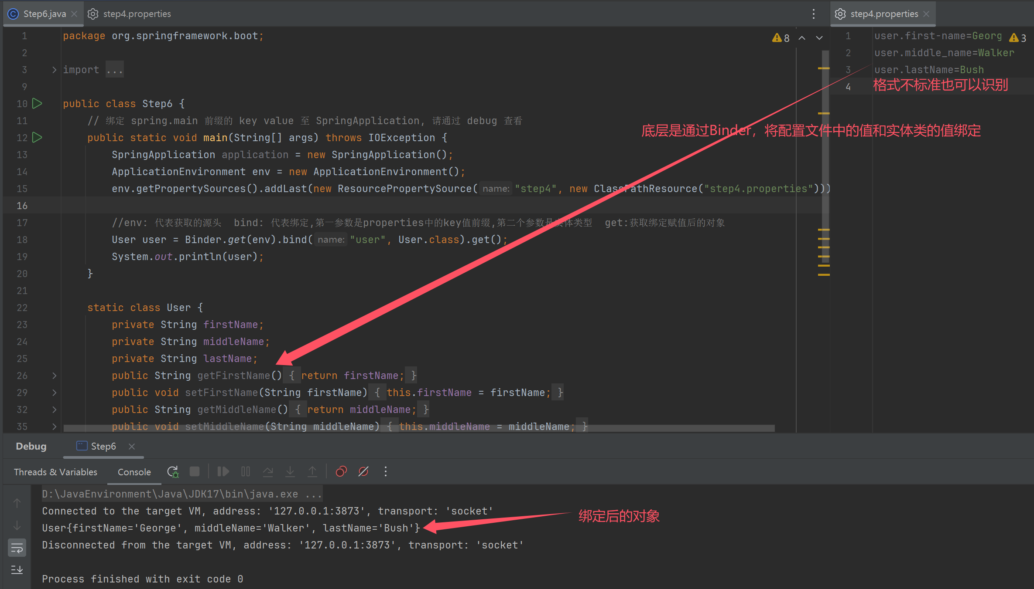Click 'package org.springframework.boot;' line
The image size is (1034, 589).
[x=163, y=36]
